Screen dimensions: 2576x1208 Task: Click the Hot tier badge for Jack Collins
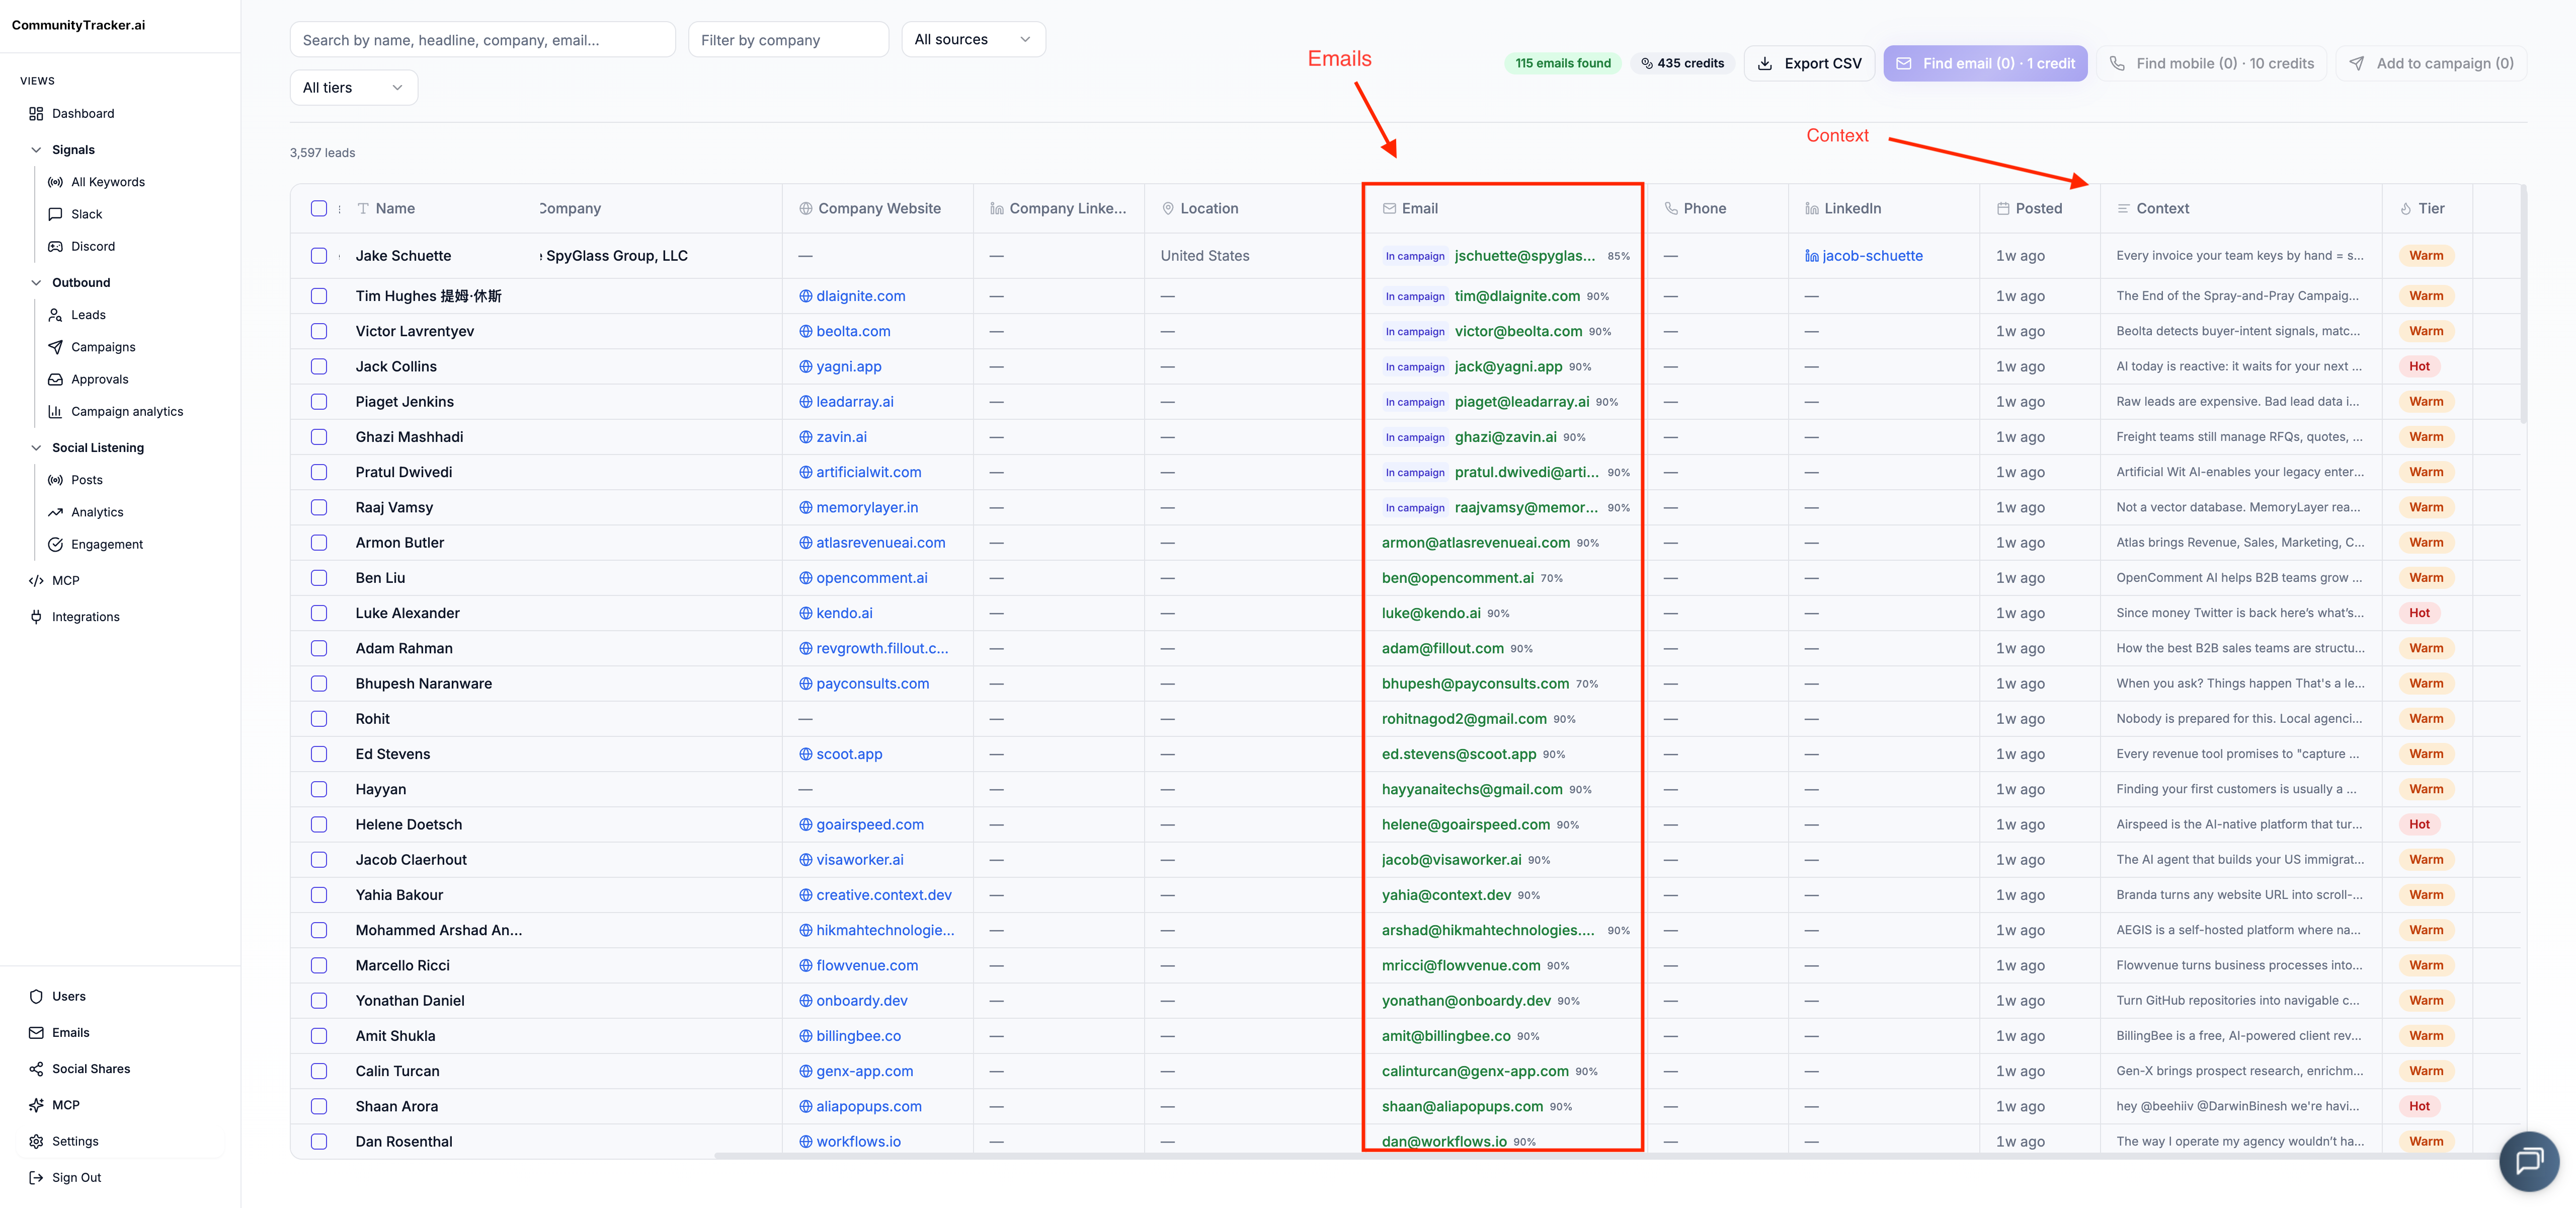(2419, 366)
